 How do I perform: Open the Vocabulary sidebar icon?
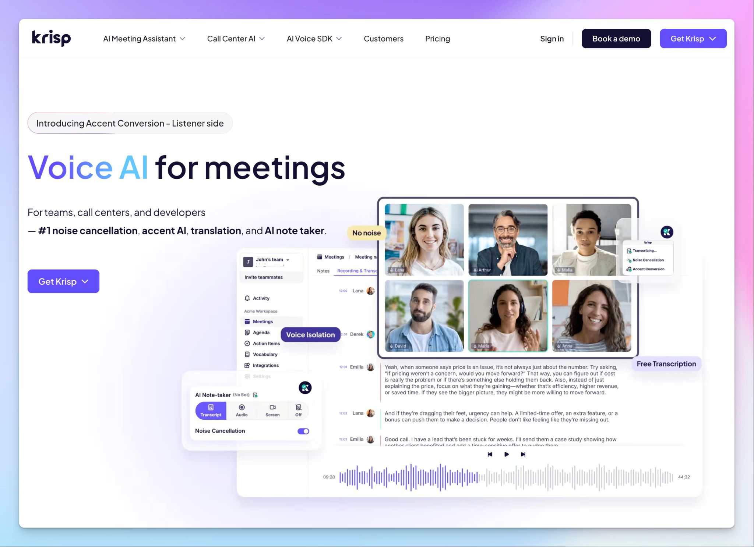247,355
